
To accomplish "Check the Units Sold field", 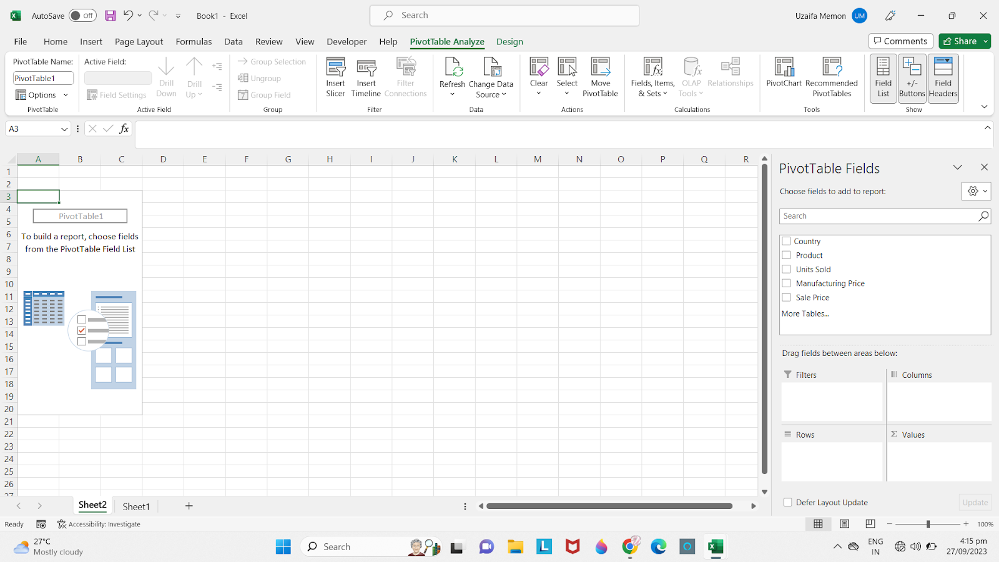I will (x=786, y=269).
